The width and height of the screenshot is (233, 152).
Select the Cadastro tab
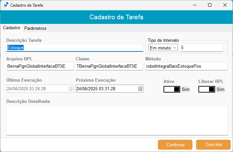[x=12, y=28]
